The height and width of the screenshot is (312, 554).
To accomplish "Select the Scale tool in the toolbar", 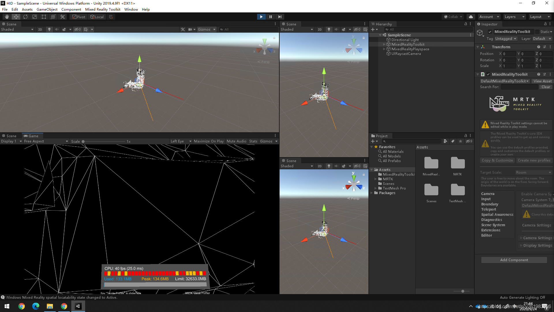I will 35,17.
